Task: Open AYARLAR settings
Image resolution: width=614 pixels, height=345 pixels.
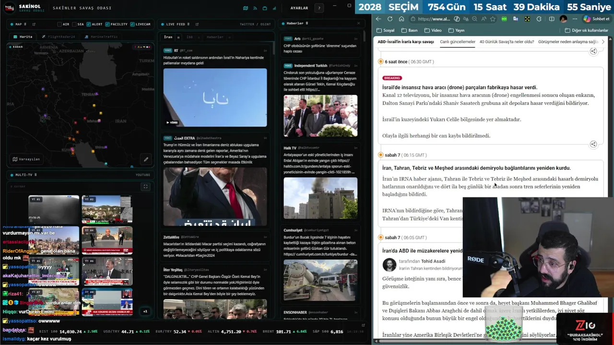Action: click(x=299, y=8)
